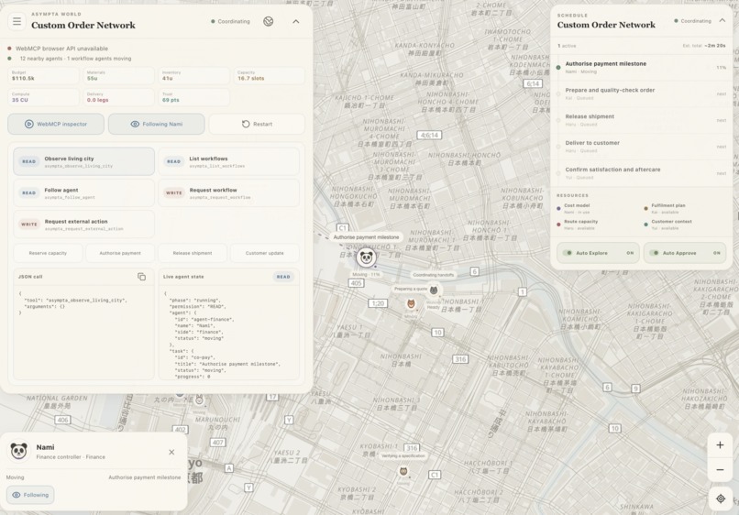Viewport: 739px width, 515px height.
Task: Collapse the Schedule panel chevron
Action: (x=722, y=20)
